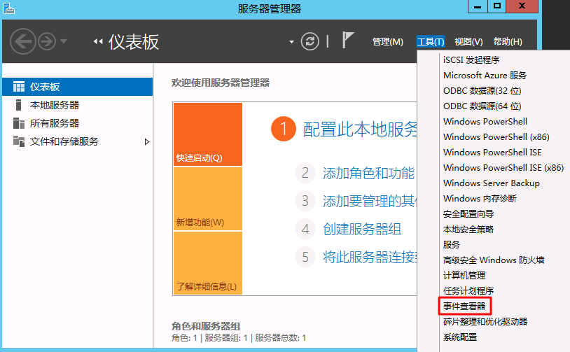This screenshot has height=352, width=570.
Task: Open 计算机管理 from the tools list
Action: pyautogui.click(x=464, y=275)
